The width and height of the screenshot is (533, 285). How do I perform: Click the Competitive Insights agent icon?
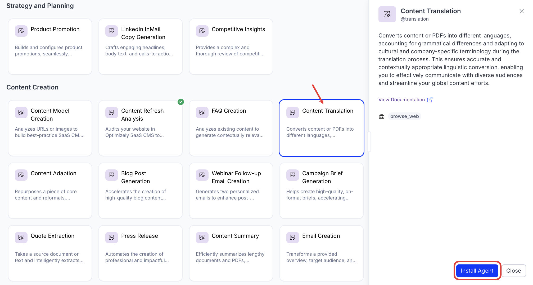202,31
